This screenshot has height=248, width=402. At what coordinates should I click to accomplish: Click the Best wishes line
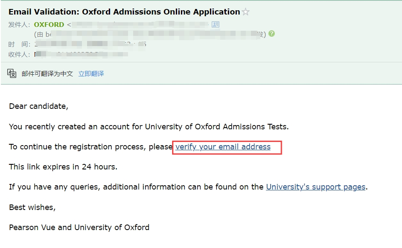[x=32, y=207]
